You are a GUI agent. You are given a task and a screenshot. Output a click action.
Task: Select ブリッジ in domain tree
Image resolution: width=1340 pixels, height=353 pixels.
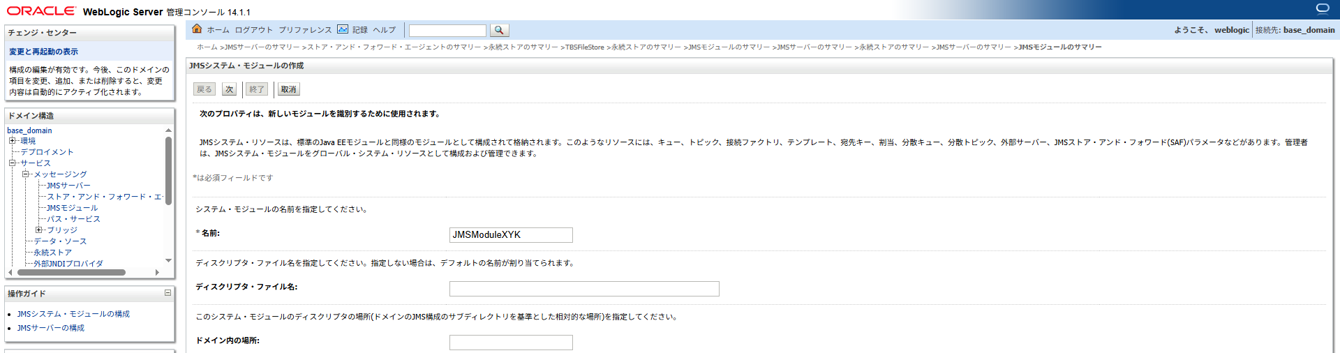62,230
